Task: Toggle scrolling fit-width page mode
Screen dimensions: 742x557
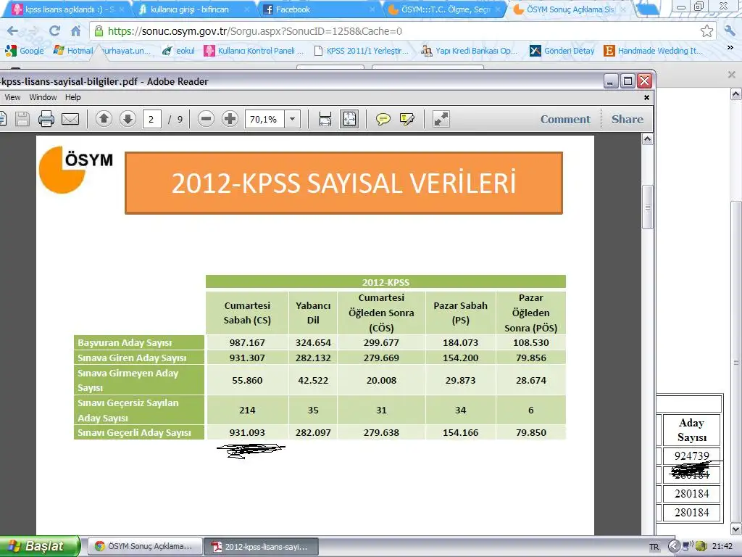Action: click(325, 119)
